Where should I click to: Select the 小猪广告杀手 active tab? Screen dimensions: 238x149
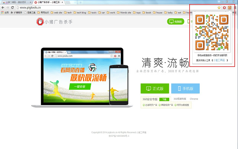click(x=49, y=2)
